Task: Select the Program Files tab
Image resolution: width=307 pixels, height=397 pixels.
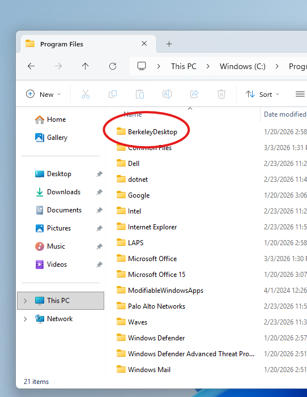Action: pos(88,44)
